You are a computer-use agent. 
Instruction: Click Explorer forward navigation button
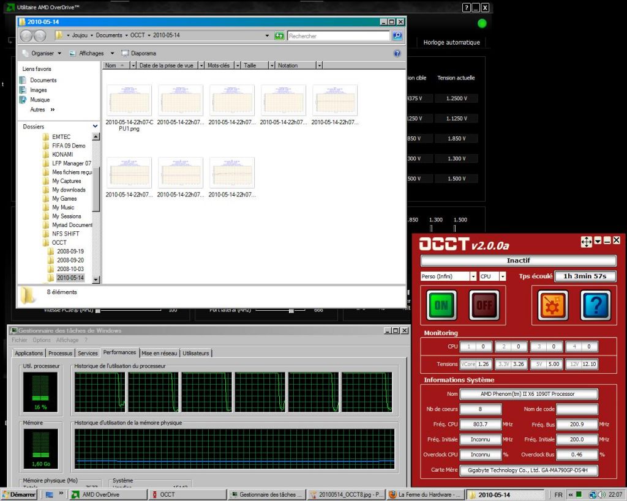(x=40, y=36)
